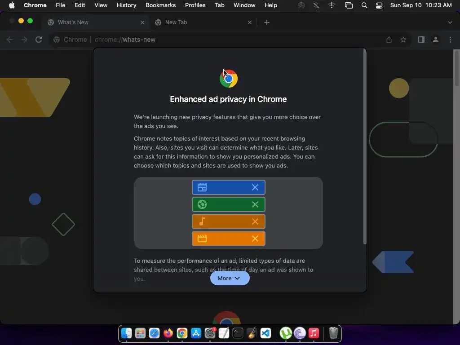460x345 pixels.
Task: Expand the tab search dropdown arrow
Action: (x=450, y=22)
